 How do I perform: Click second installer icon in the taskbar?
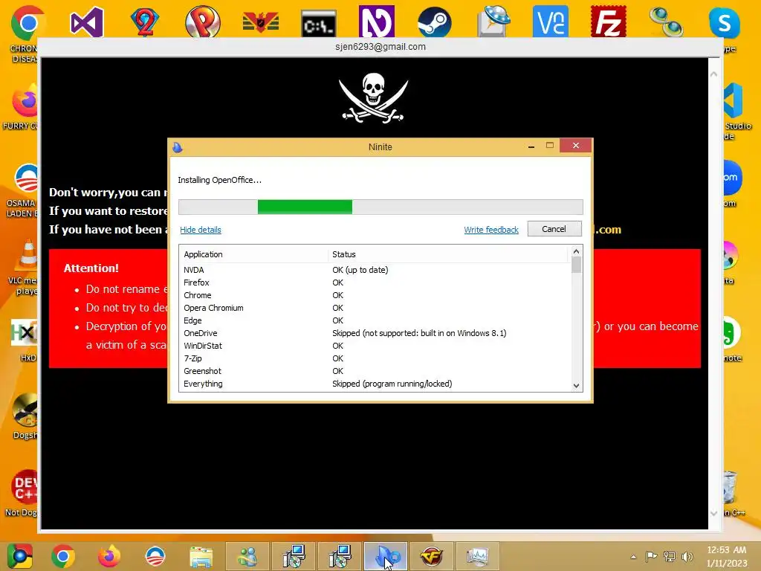point(339,556)
